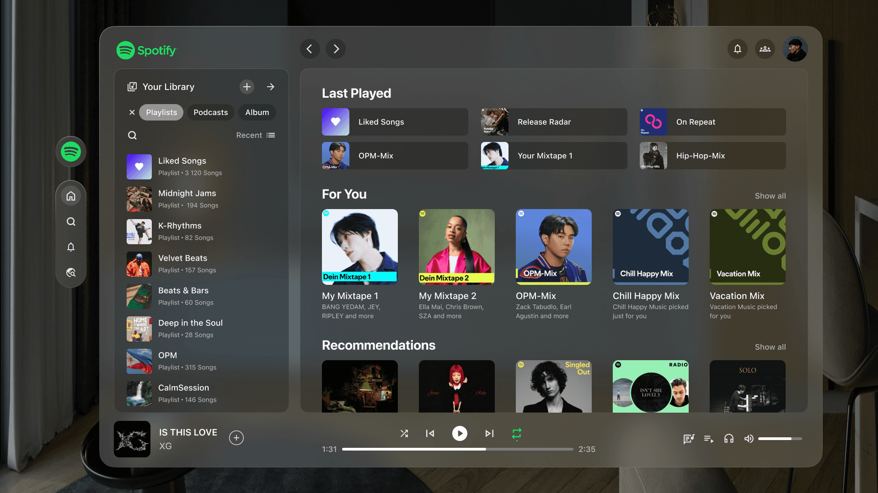Open the browse icon in side dock

tap(71, 273)
